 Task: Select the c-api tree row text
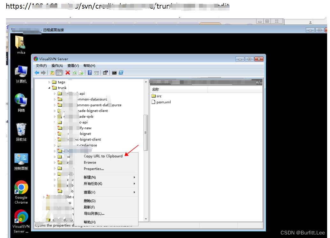coord(83,122)
